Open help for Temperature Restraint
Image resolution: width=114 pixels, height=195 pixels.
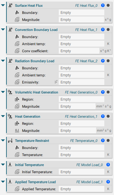pyautogui.click(x=103, y=140)
